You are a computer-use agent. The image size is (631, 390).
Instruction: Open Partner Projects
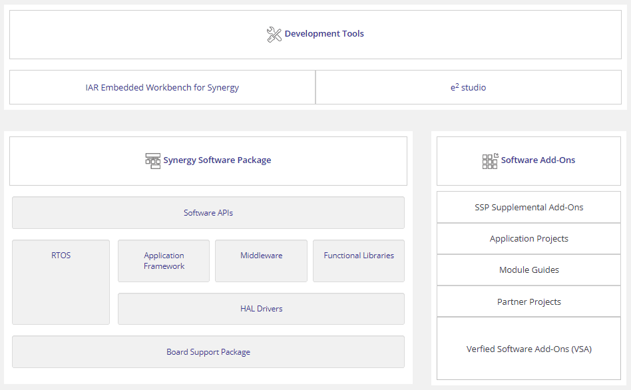pyautogui.click(x=528, y=301)
